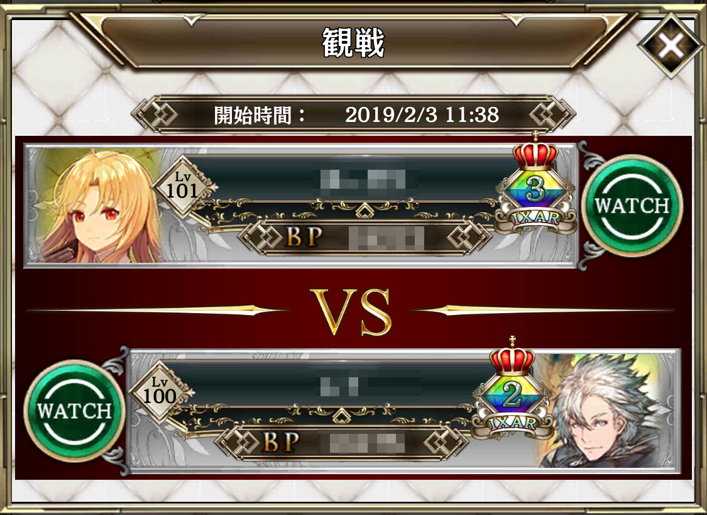Tap the top player's BP score bar
This screenshot has width=707, height=515.
tap(365, 238)
